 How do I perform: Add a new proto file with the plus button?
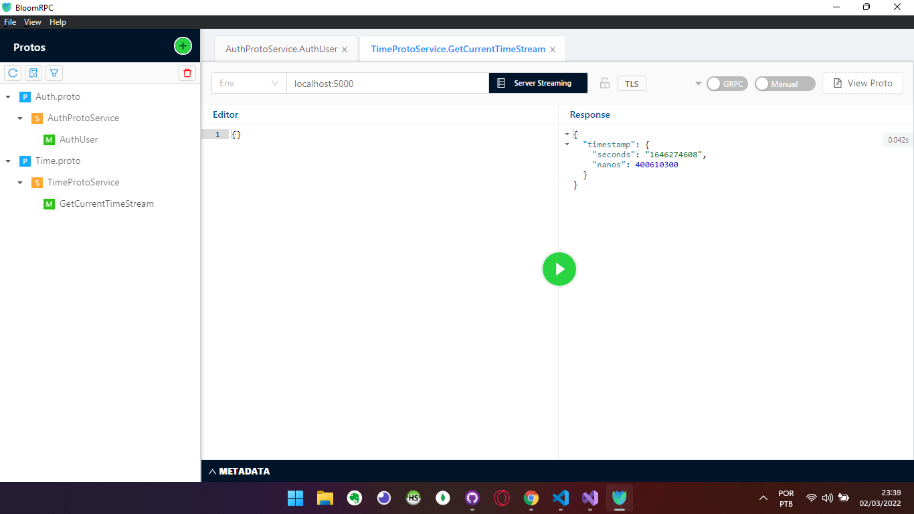[183, 46]
